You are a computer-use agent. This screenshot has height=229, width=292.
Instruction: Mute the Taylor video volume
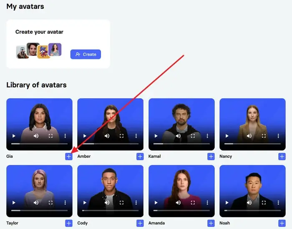coord(36,203)
